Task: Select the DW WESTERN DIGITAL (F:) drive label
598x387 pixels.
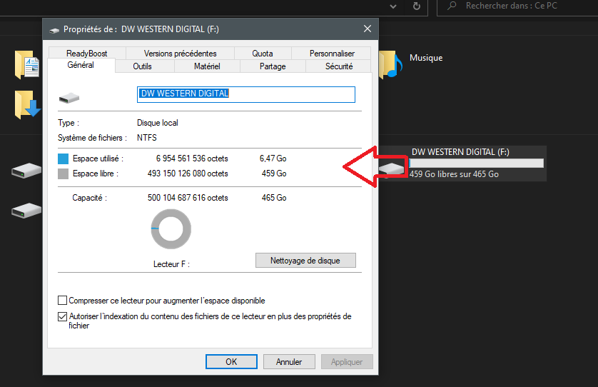Action: click(460, 152)
